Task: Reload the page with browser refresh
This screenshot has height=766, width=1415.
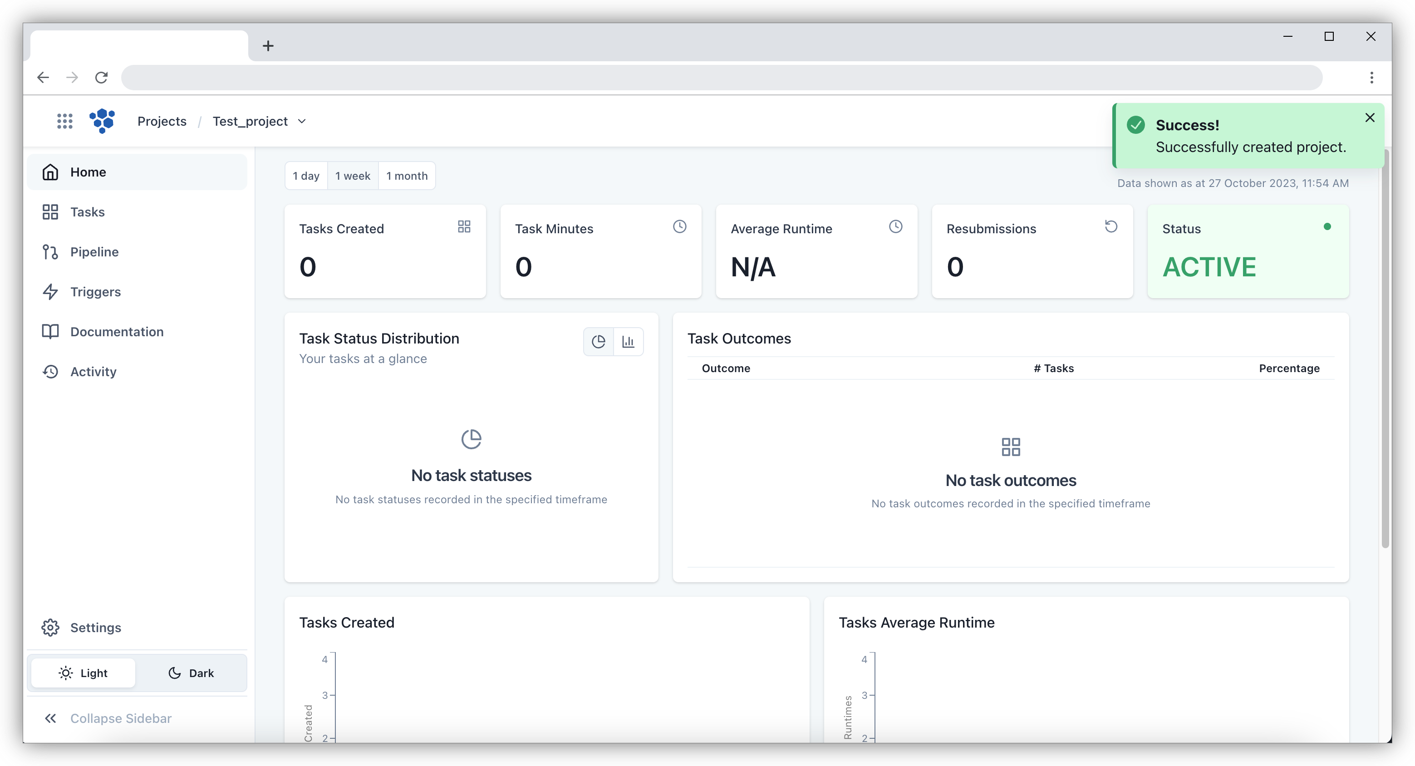Action: 102,78
